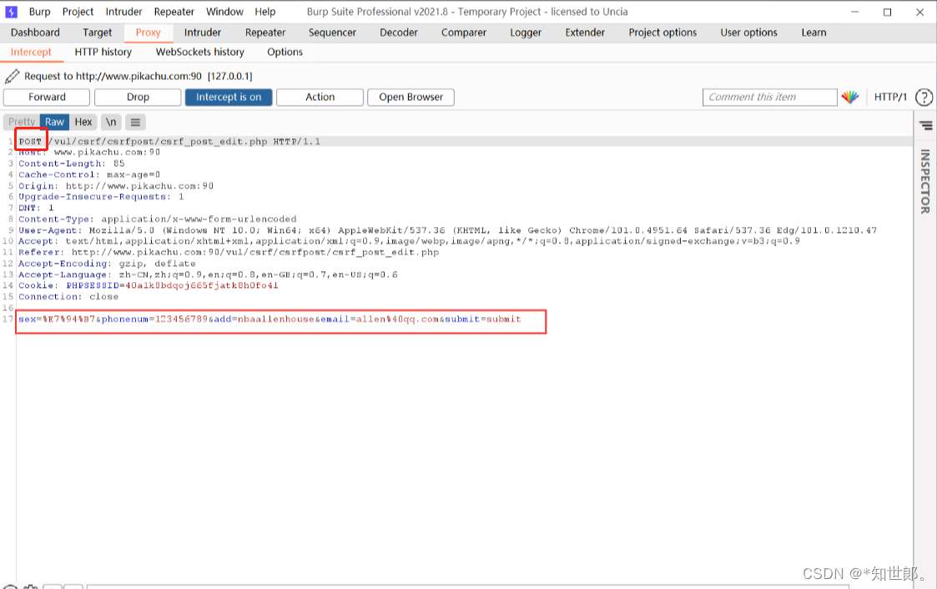Open the Action dropdown menu
Viewport: 937px width, 589px height.
tap(320, 98)
